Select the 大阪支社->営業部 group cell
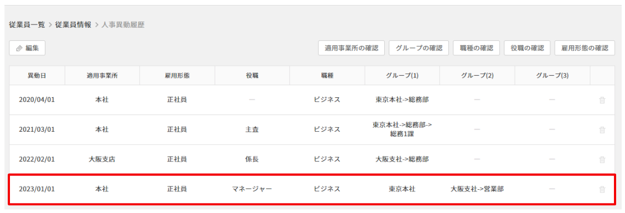The width and height of the screenshot is (625, 213). (477, 190)
